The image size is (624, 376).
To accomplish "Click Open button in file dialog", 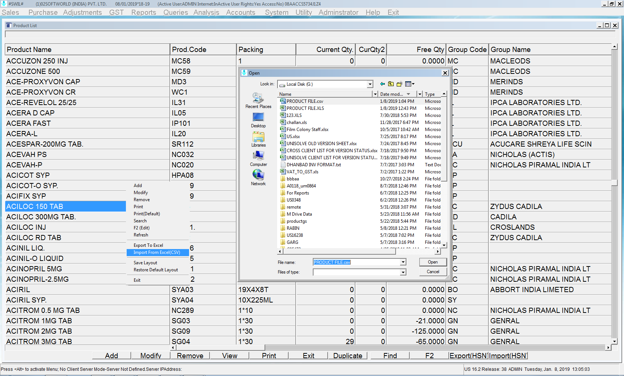I will coord(433,262).
